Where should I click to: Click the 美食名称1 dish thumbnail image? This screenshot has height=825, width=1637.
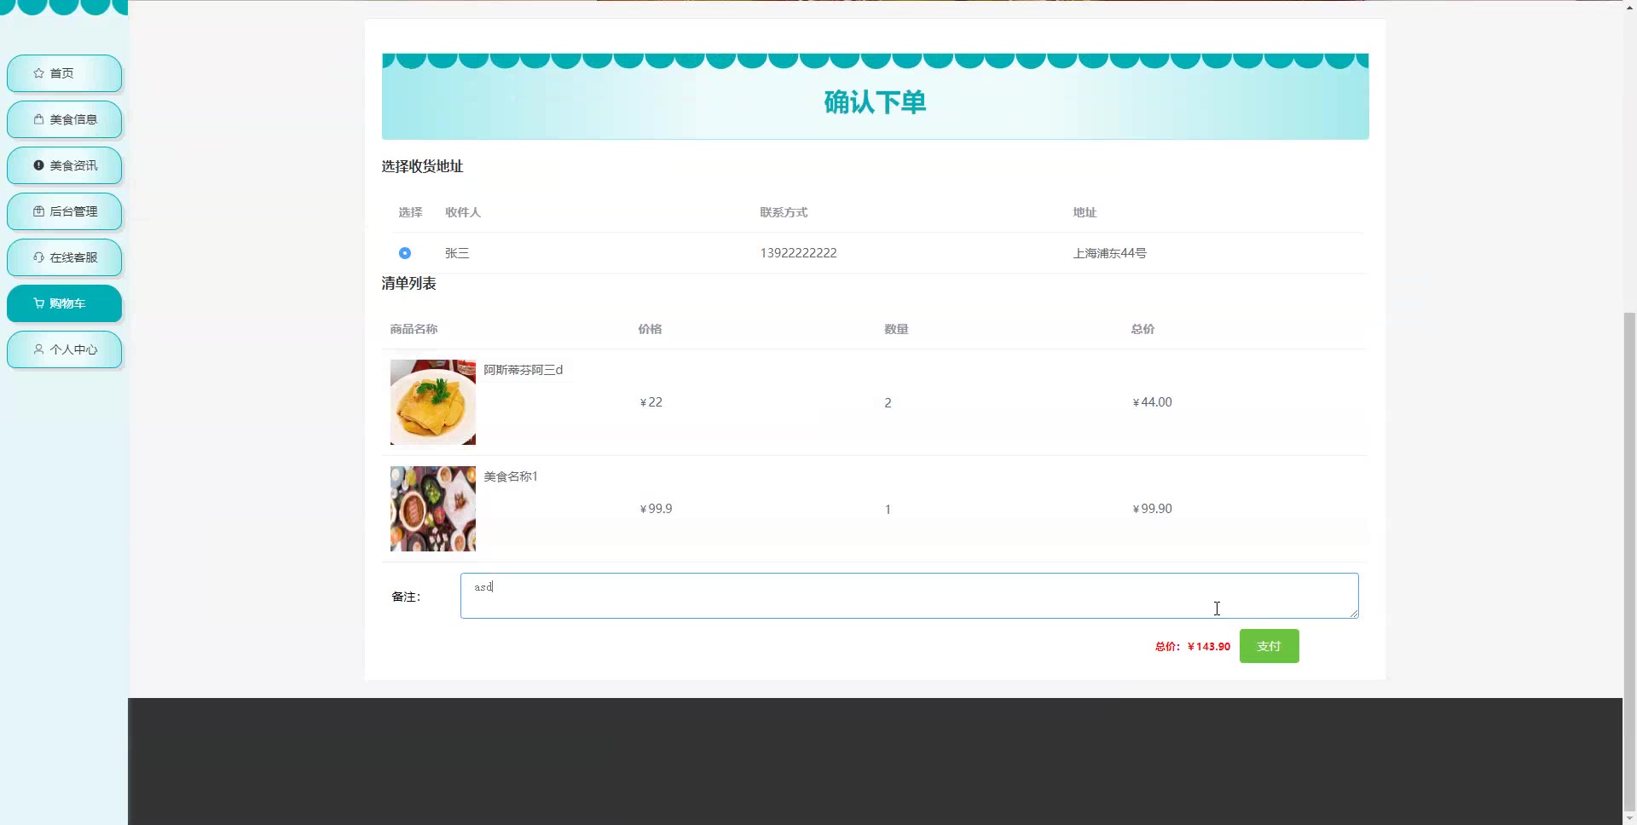tap(433, 509)
